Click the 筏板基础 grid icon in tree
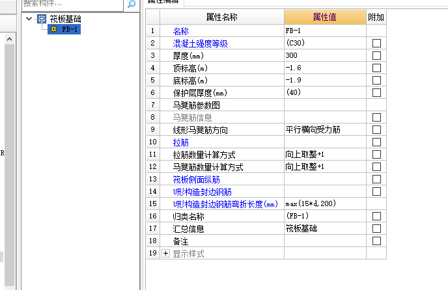 42,19
